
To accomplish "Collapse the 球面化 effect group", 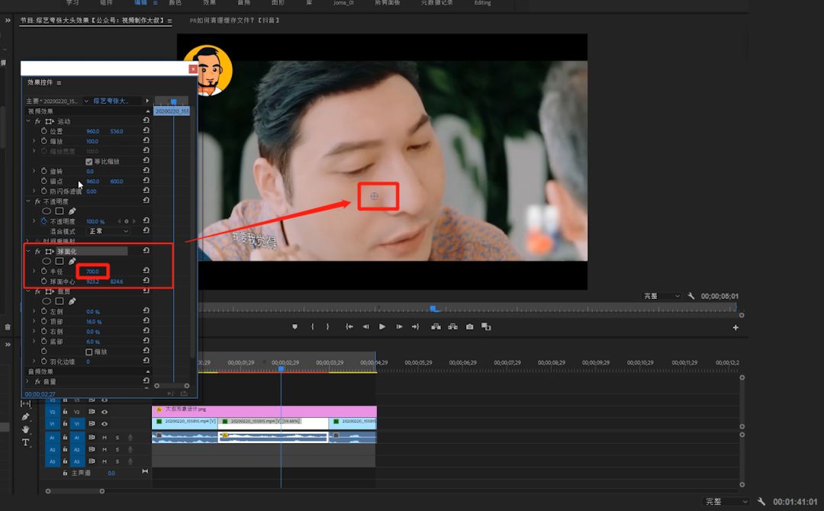I will coord(28,251).
